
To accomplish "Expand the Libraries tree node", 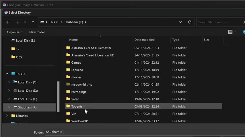I will tap(7, 116).
